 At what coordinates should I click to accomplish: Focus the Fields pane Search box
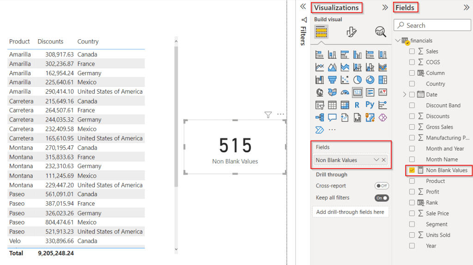[432, 25]
